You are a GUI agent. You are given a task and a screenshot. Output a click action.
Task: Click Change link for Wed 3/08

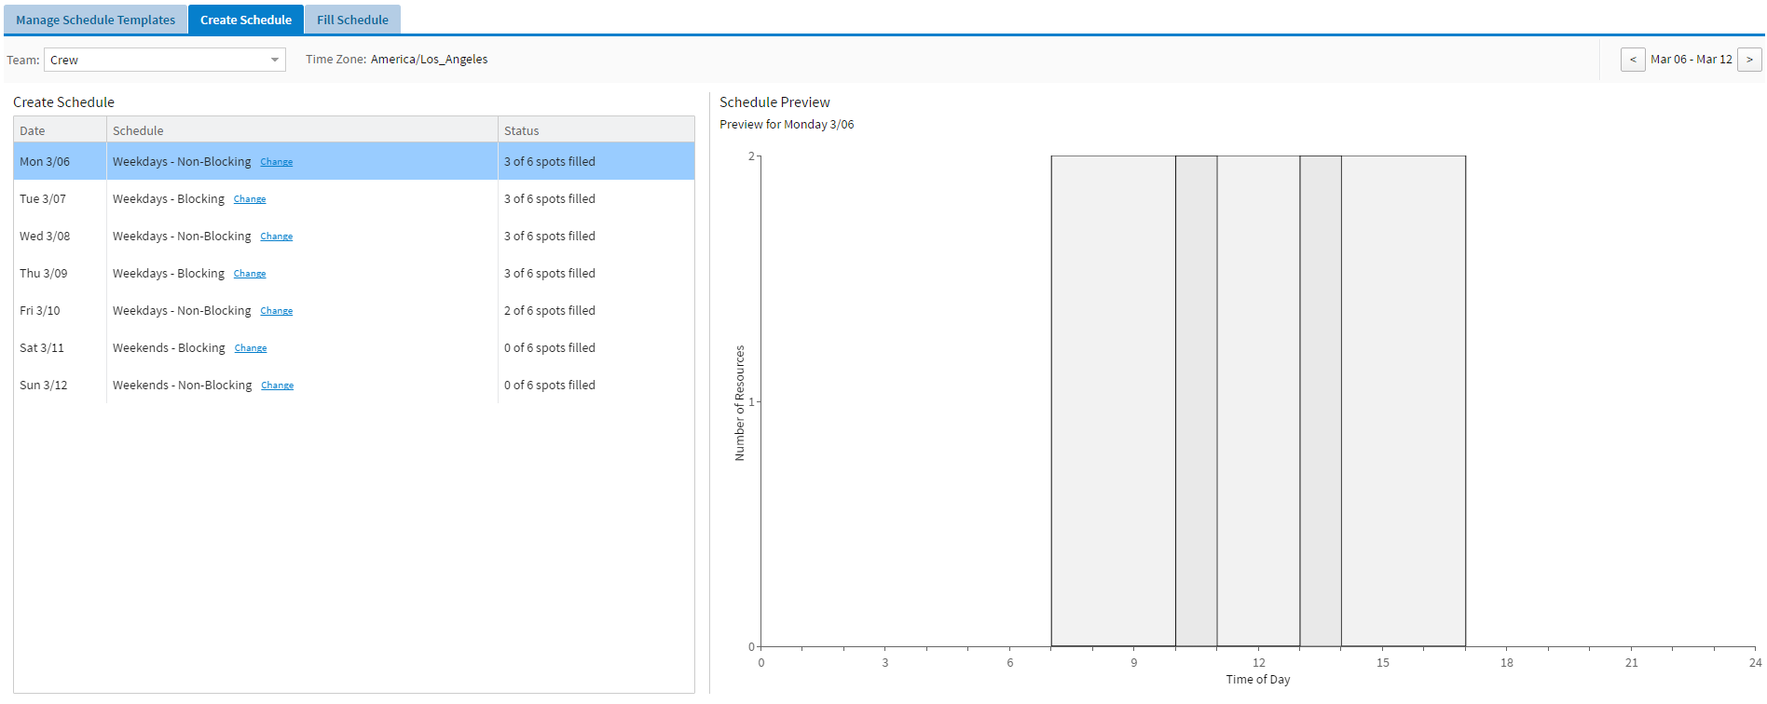click(x=276, y=237)
